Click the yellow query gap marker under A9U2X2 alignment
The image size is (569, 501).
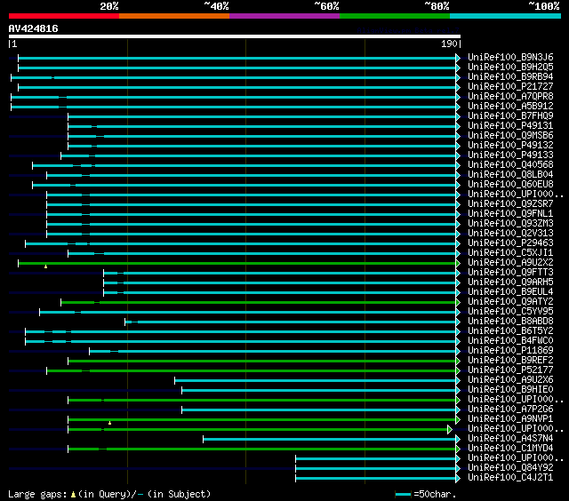tap(45, 266)
